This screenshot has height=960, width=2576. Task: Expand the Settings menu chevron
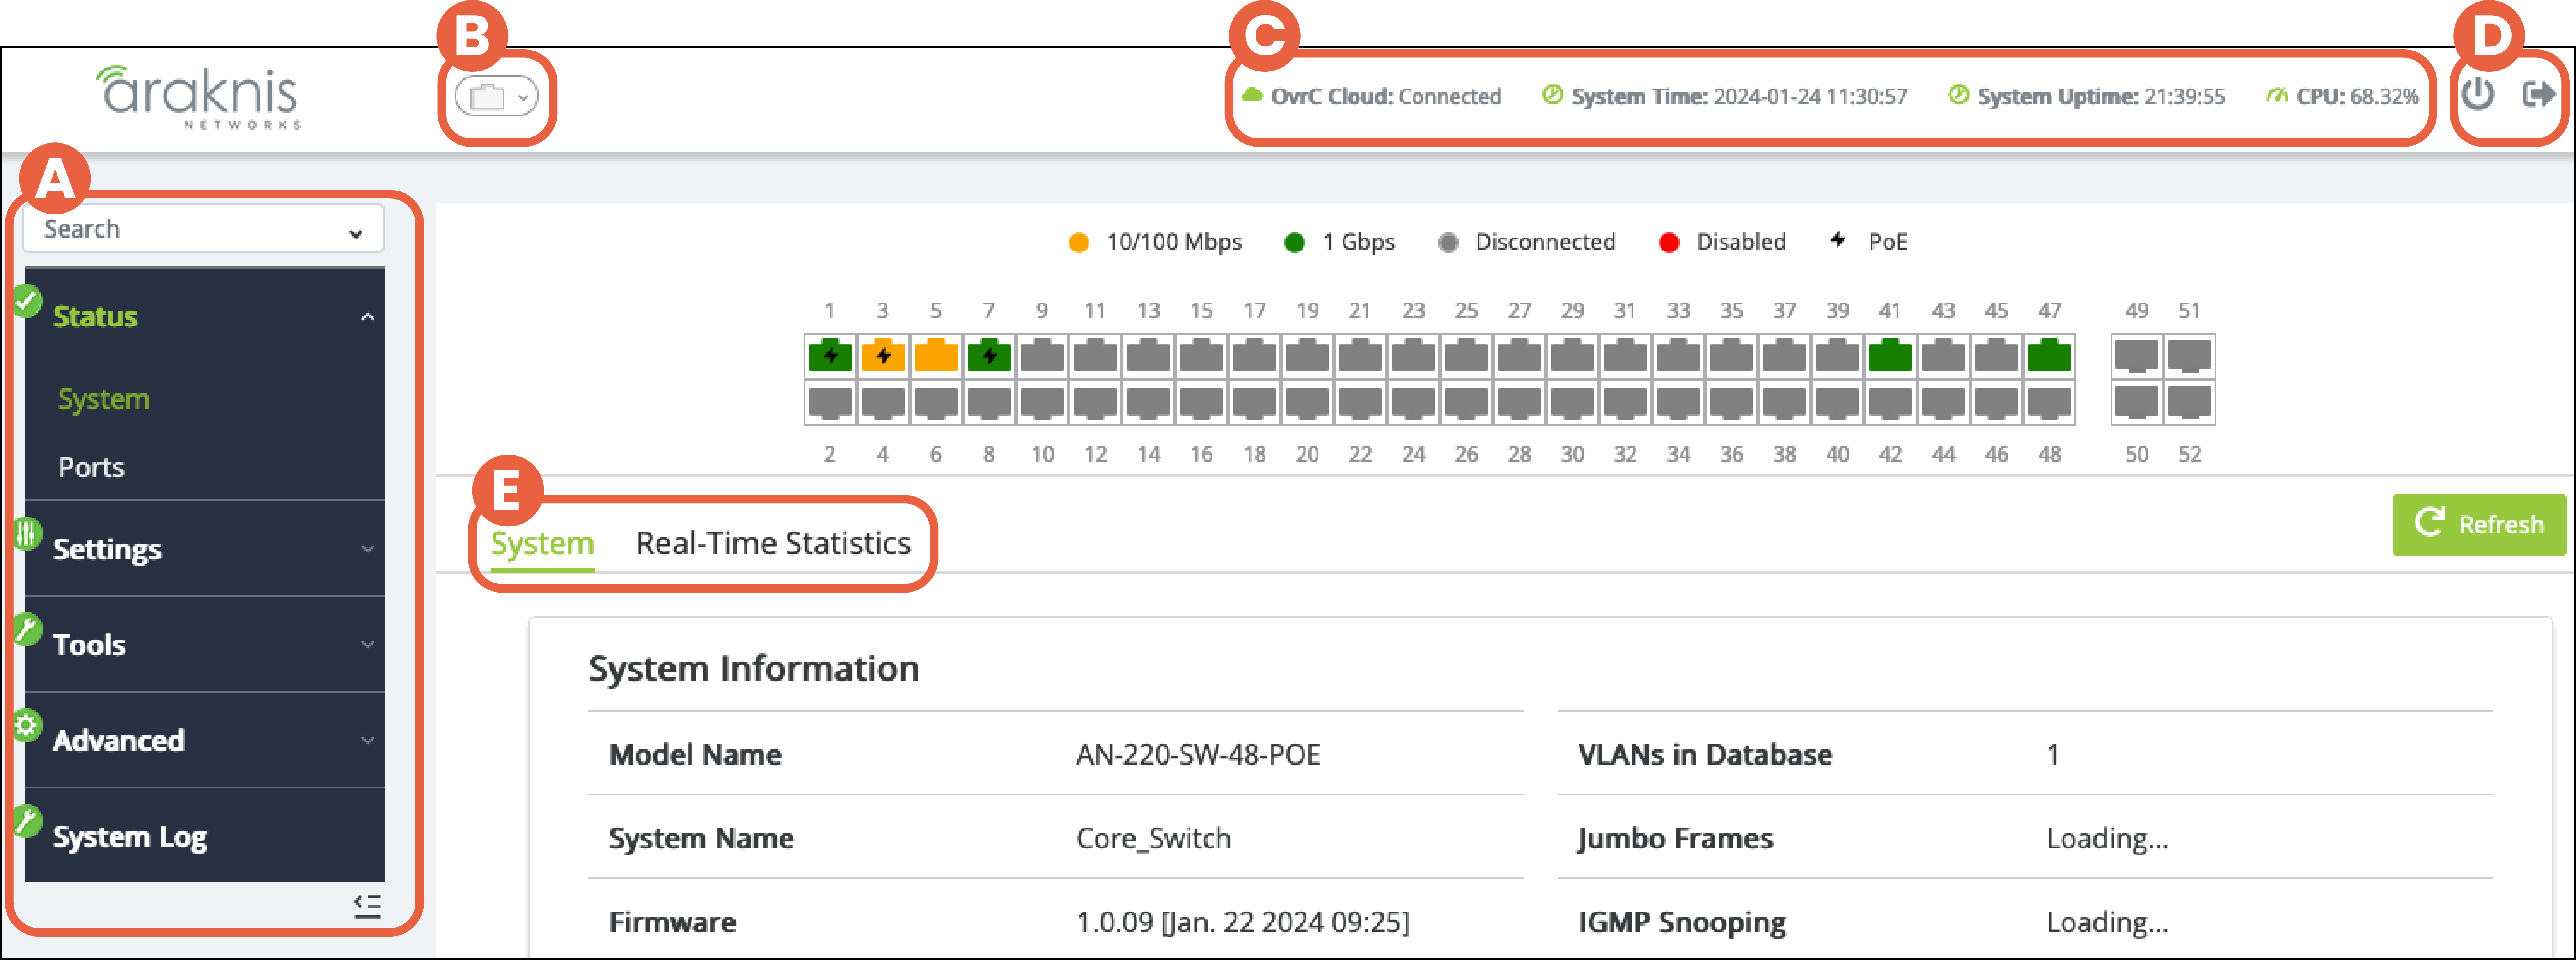point(368,549)
